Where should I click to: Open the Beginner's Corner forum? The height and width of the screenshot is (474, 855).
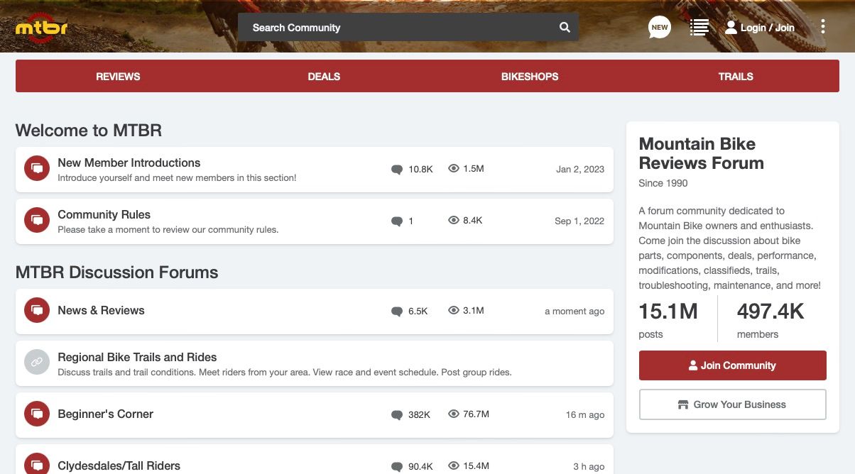(x=106, y=414)
